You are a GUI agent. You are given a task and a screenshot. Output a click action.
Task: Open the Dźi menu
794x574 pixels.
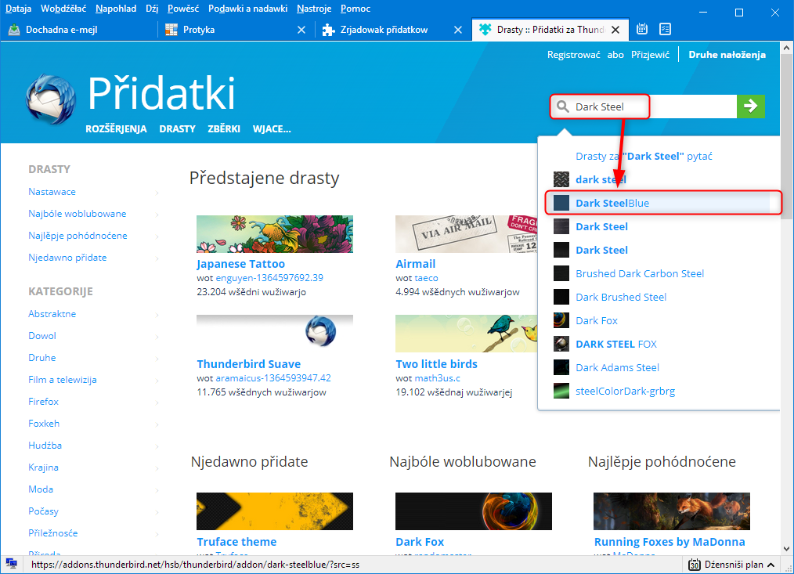(152, 9)
